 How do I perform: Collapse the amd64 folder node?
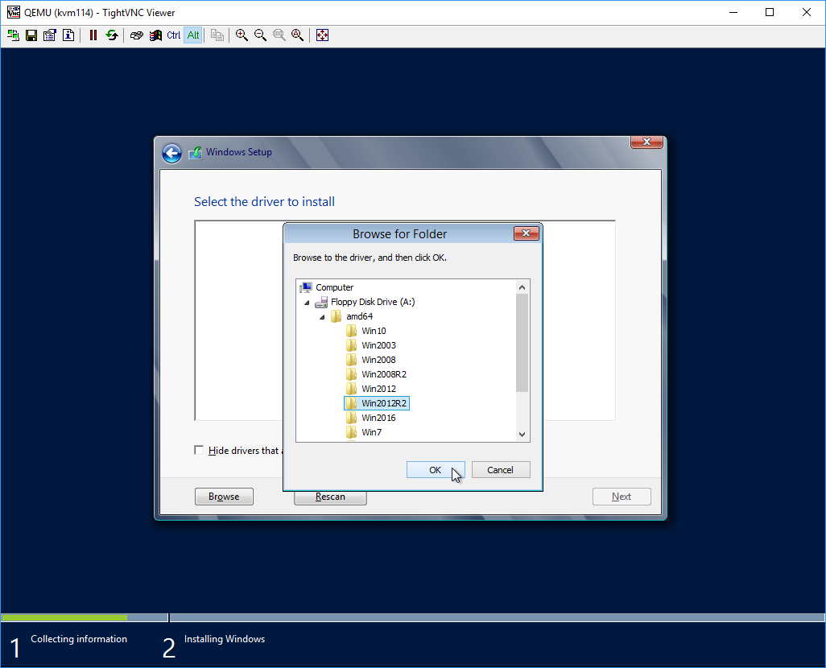pos(322,316)
